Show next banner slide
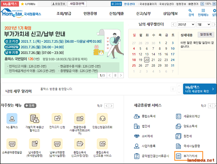 [x=121, y=75]
